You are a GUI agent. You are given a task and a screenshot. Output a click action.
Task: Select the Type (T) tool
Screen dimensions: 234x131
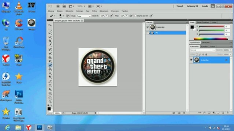point(50,86)
